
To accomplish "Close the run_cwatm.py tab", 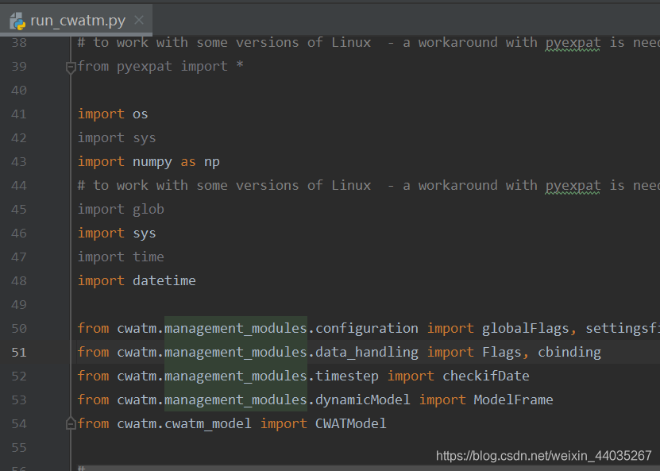I will (139, 20).
